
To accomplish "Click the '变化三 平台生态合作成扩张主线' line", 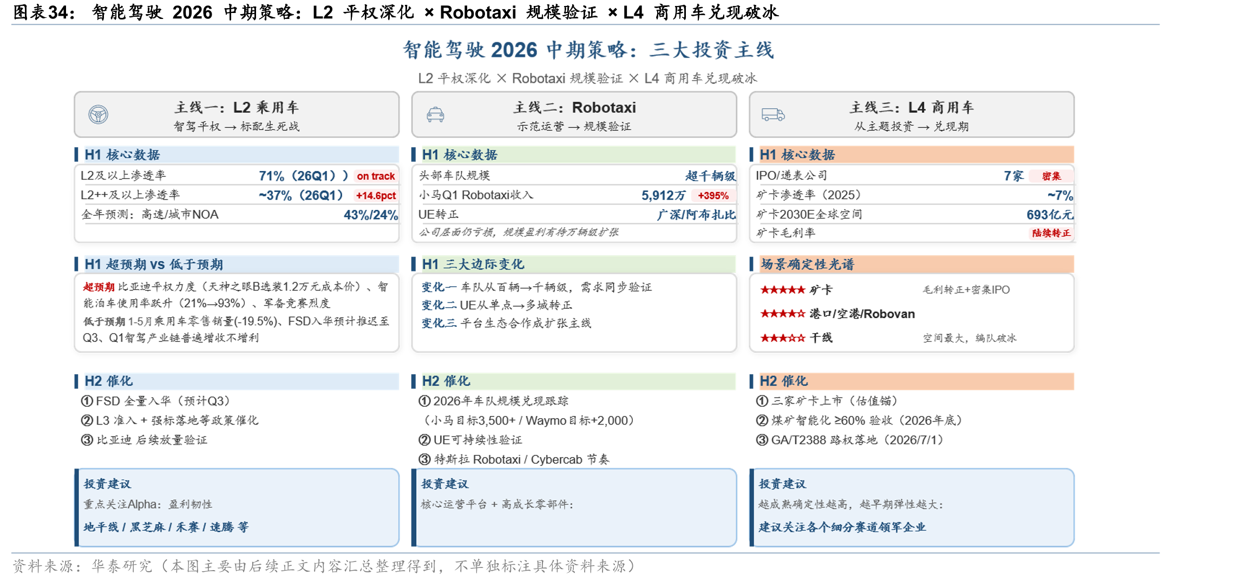I will (x=506, y=323).
